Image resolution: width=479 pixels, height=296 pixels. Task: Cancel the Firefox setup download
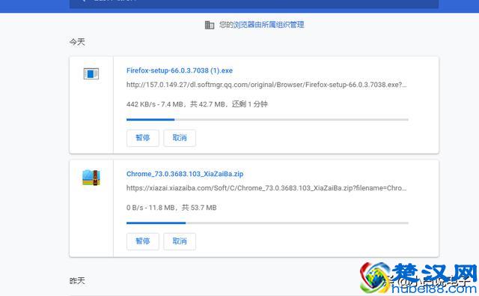(180, 138)
